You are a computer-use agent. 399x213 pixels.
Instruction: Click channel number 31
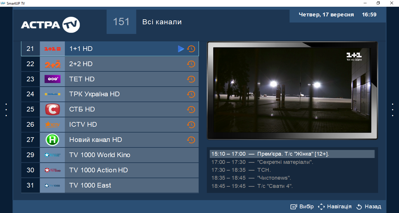[x=30, y=185]
